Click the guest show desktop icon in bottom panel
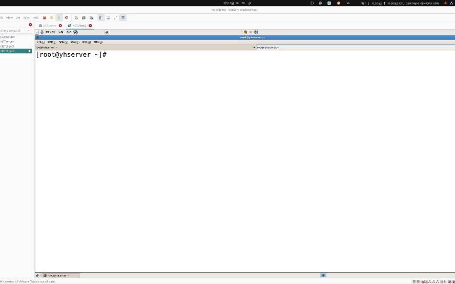This screenshot has height=284, width=455. (37, 275)
